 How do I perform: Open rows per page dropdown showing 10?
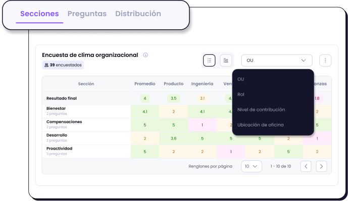coord(252,166)
